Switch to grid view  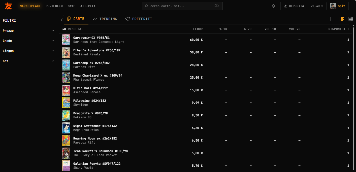coord(350,19)
